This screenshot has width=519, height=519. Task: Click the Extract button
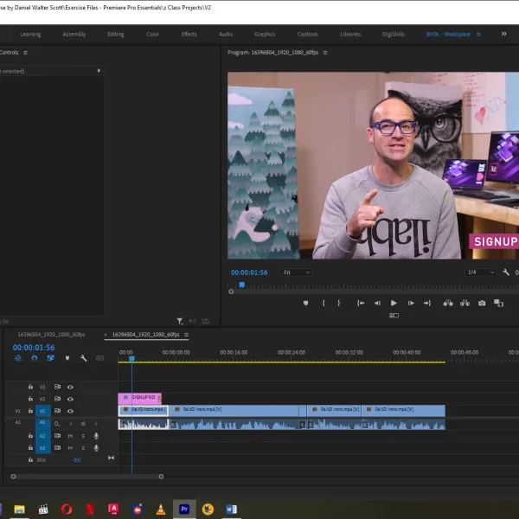click(465, 303)
